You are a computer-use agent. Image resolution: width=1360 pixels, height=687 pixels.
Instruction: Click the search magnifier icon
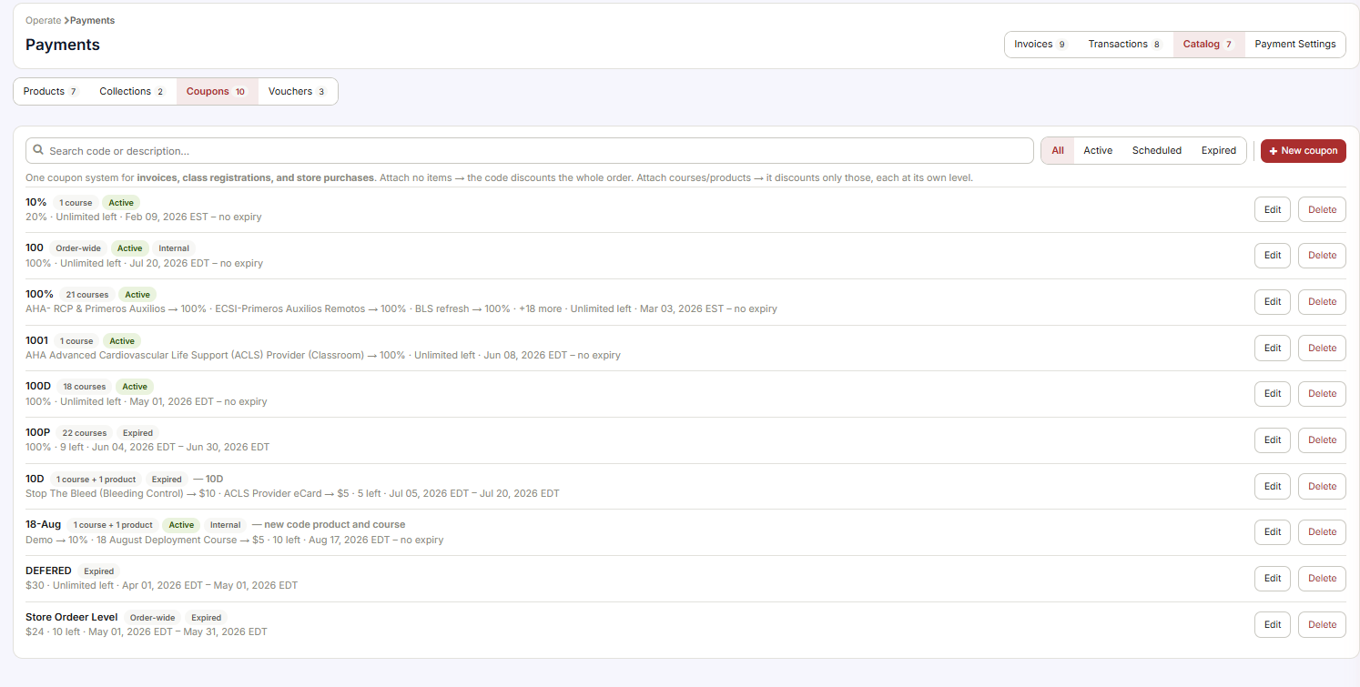pos(38,150)
